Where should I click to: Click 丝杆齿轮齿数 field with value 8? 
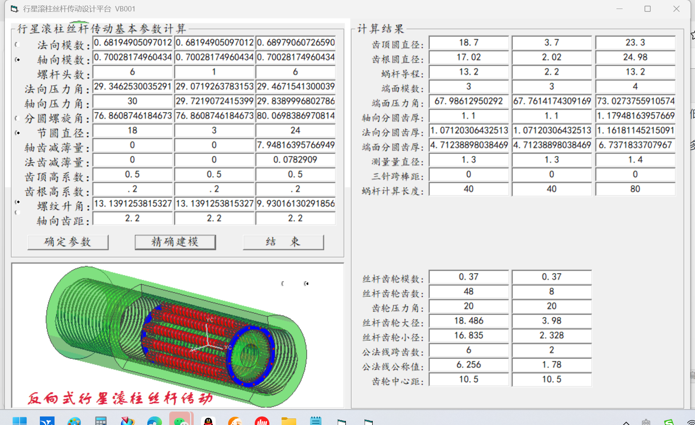(552, 291)
